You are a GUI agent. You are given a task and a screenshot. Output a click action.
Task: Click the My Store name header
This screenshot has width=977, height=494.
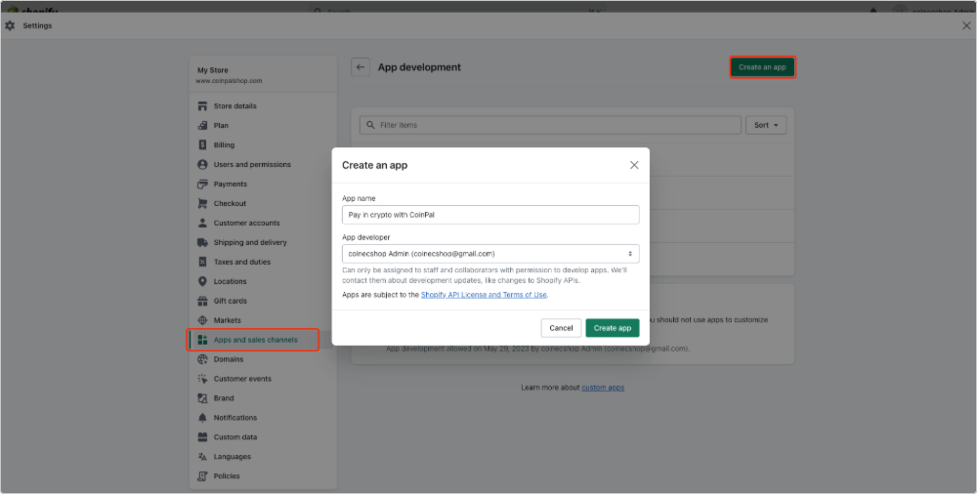pyautogui.click(x=213, y=70)
